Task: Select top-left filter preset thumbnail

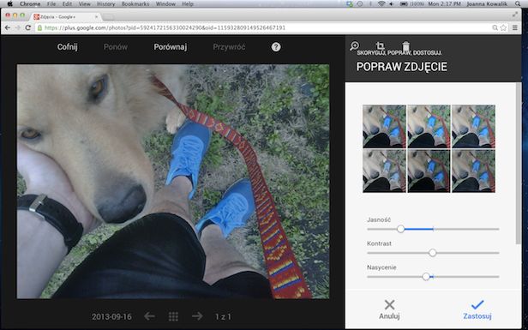Action: 384,127
